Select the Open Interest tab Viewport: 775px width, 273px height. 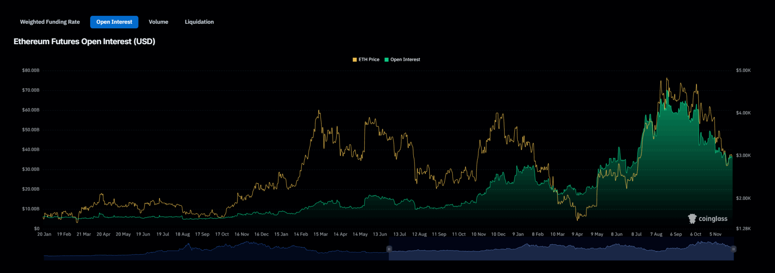click(x=114, y=22)
